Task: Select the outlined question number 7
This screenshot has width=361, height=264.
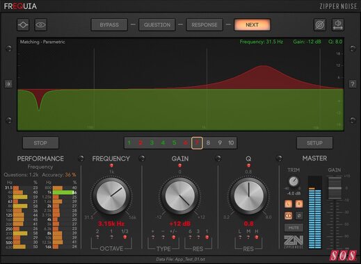Action: point(197,142)
